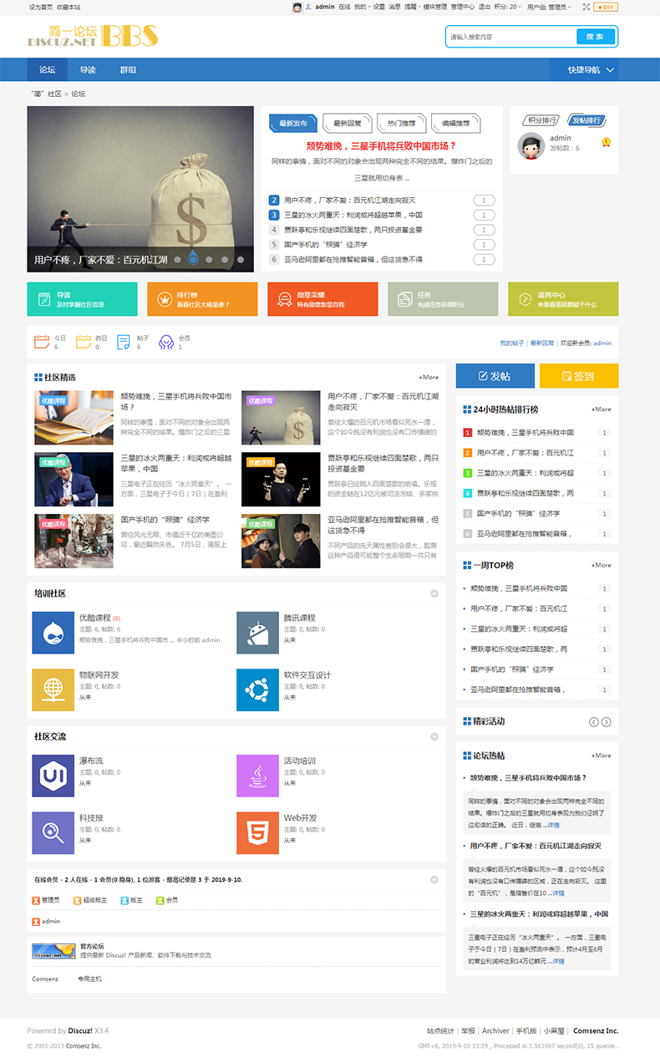Open the 物联网开发 globe forum icon
This screenshot has height=1058, width=660.
pos(53,689)
